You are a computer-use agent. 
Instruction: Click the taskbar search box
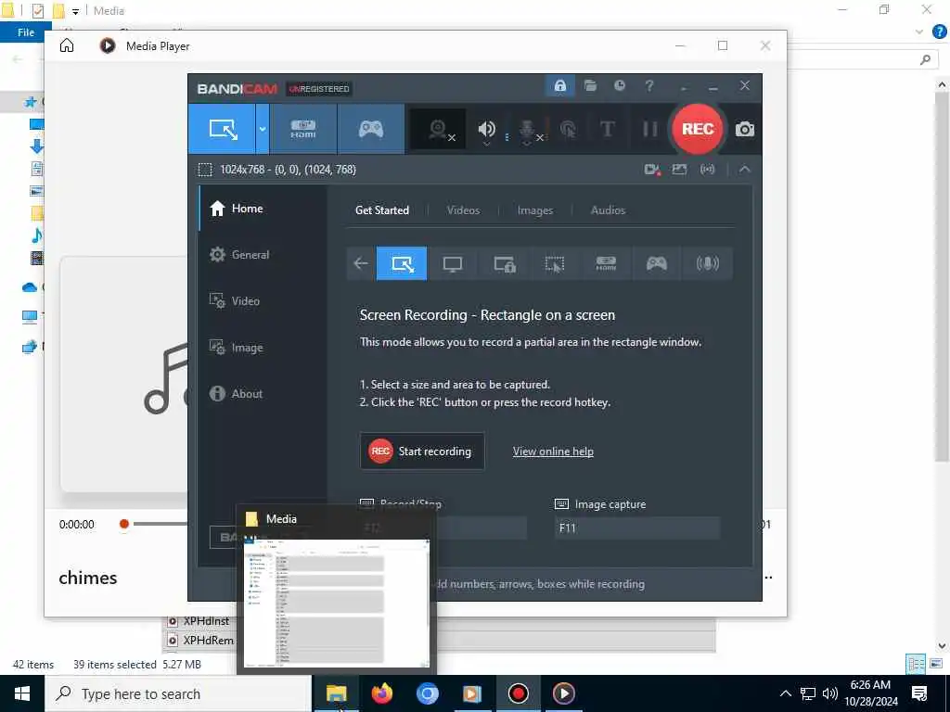pos(178,693)
